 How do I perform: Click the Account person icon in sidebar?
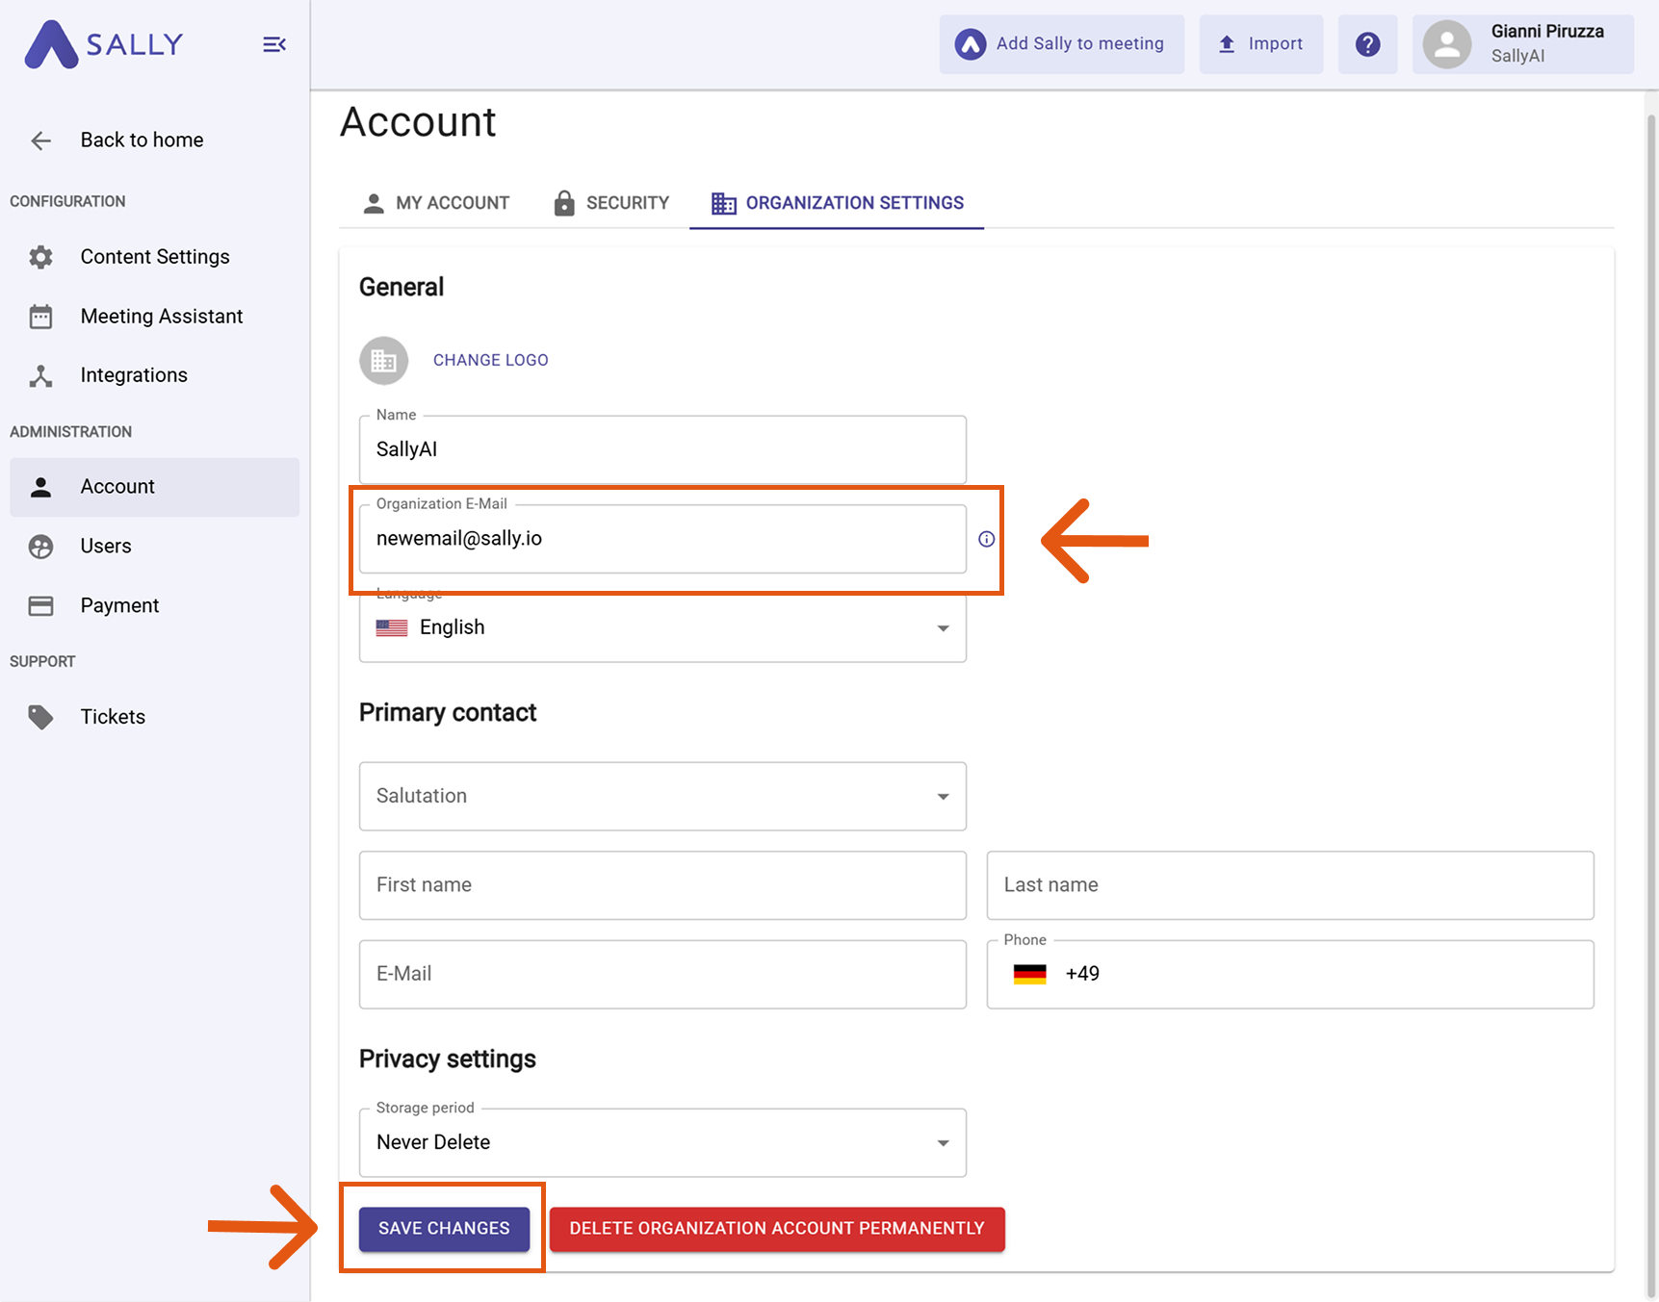(x=40, y=487)
